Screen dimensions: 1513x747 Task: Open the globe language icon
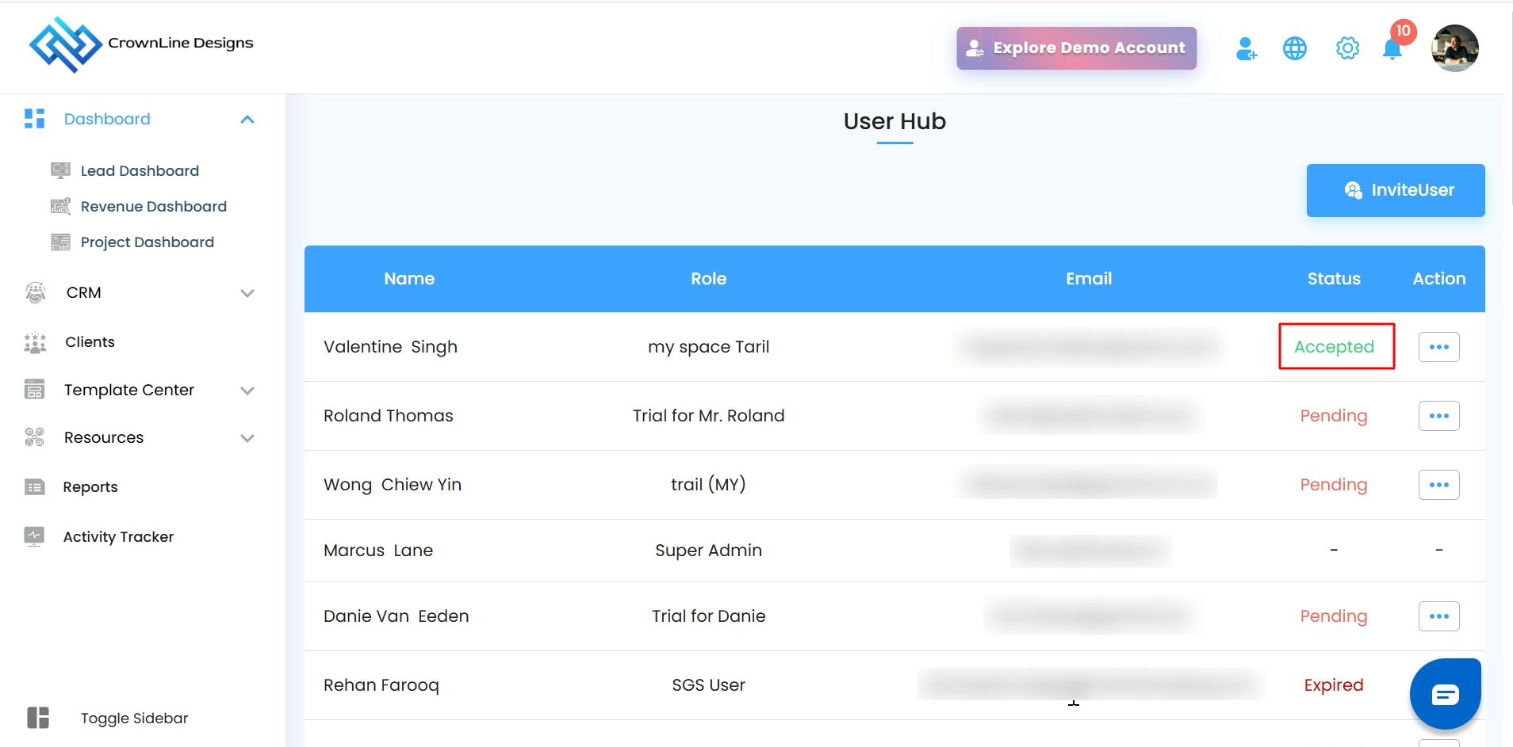point(1295,49)
